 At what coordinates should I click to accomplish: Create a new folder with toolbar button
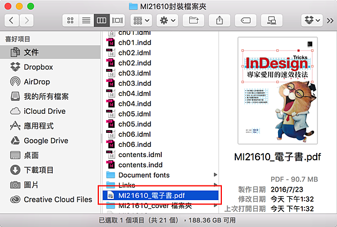[193, 21]
